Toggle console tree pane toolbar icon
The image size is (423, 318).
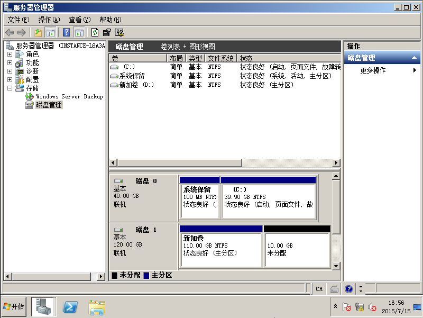click(x=50, y=33)
